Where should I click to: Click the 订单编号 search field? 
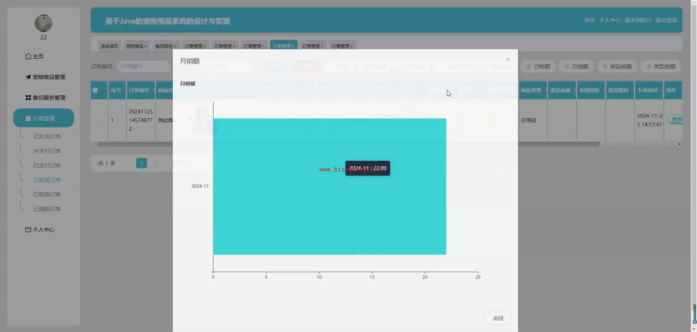pos(143,66)
